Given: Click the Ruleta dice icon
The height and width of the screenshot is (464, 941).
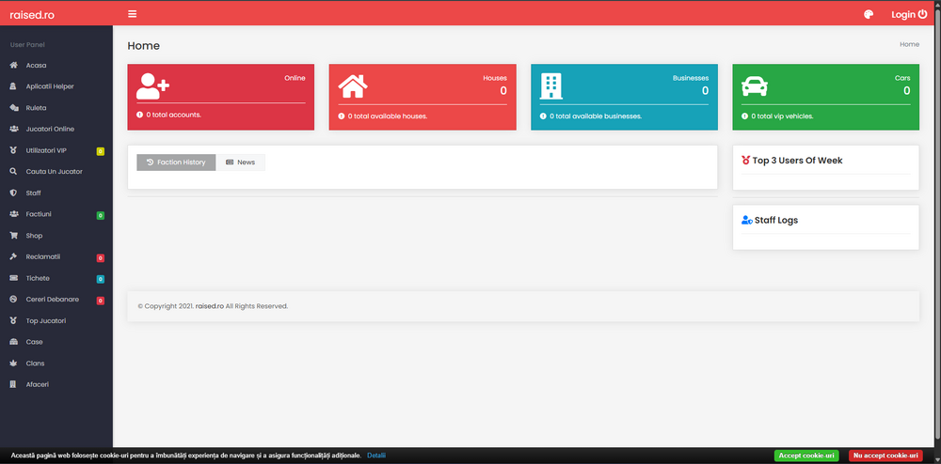Looking at the screenshot, I should pyautogui.click(x=14, y=108).
